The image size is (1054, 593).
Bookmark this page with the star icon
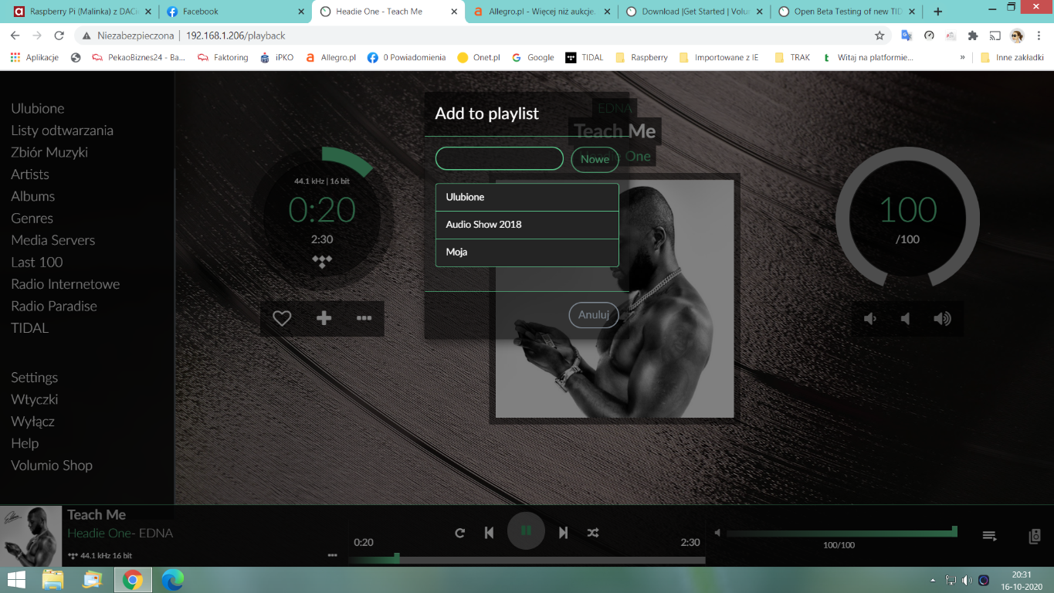click(x=879, y=36)
